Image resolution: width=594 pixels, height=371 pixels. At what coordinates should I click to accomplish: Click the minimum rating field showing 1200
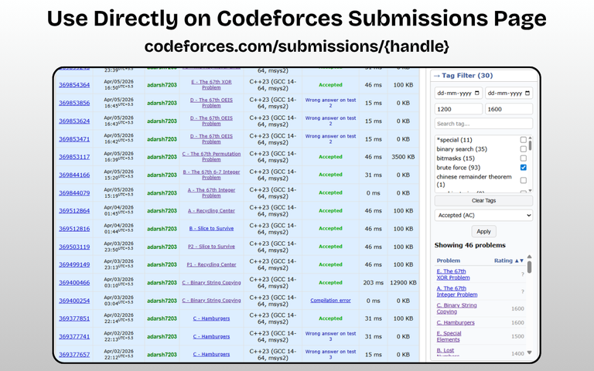click(x=458, y=110)
